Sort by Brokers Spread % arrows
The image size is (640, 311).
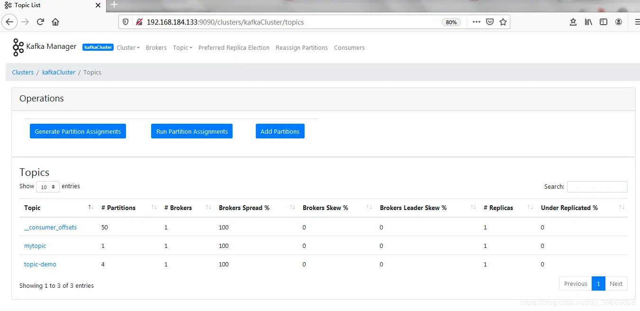coord(292,208)
